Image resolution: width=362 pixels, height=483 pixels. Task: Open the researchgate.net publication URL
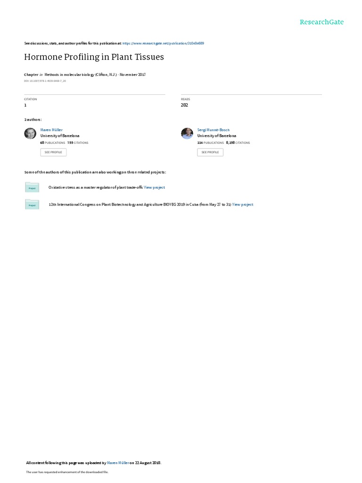[163, 43]
